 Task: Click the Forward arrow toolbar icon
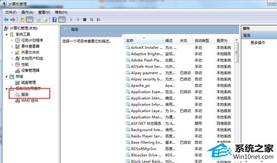point(13,20)
